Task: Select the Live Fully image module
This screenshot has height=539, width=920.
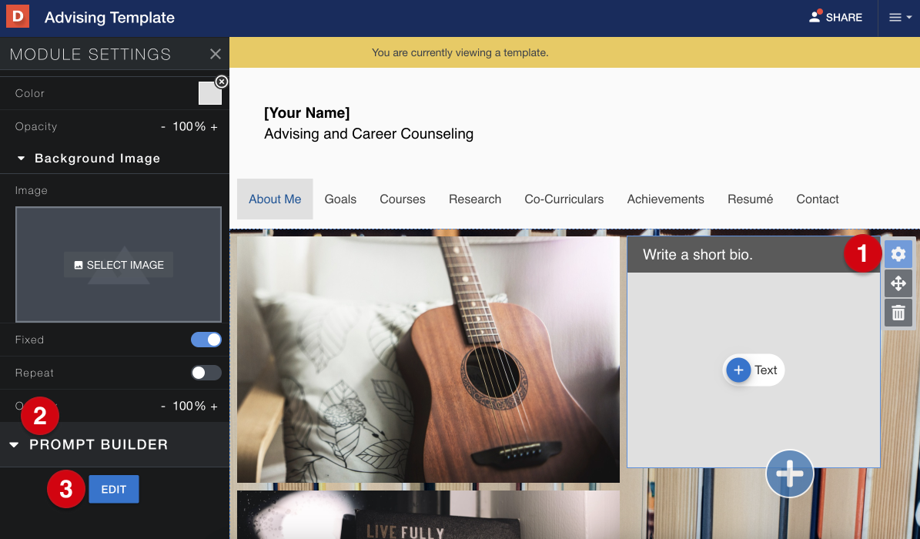Action: (x=428, y=515)
